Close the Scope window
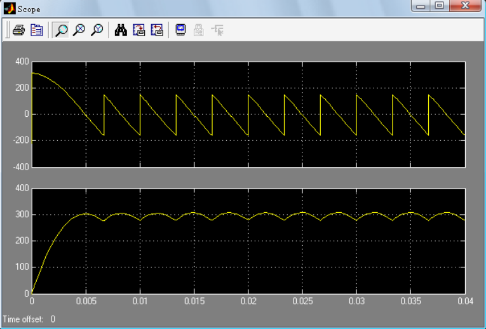Image resolution: width=486 pixels, height=329 pixels. [x=465, y=6]
